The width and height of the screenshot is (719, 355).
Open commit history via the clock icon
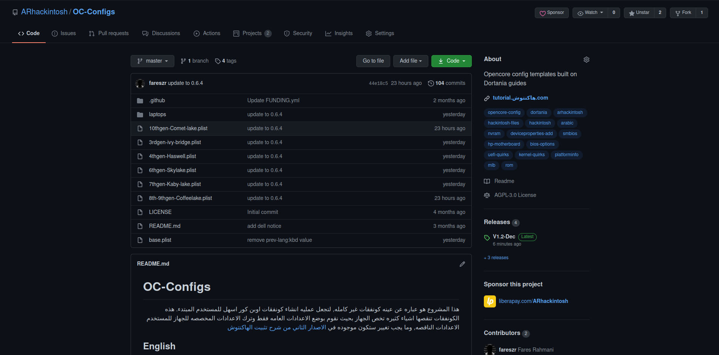pyautogui.click(x=431, y=83)
